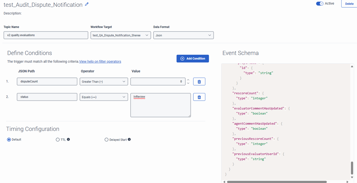Select the TTL timing option
This screenshot has width=357, height=183.
(58, 140)
